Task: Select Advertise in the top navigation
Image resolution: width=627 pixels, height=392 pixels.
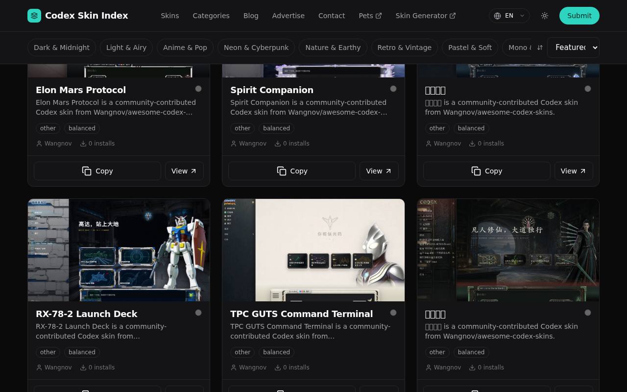Action: [x=289, y=16]
